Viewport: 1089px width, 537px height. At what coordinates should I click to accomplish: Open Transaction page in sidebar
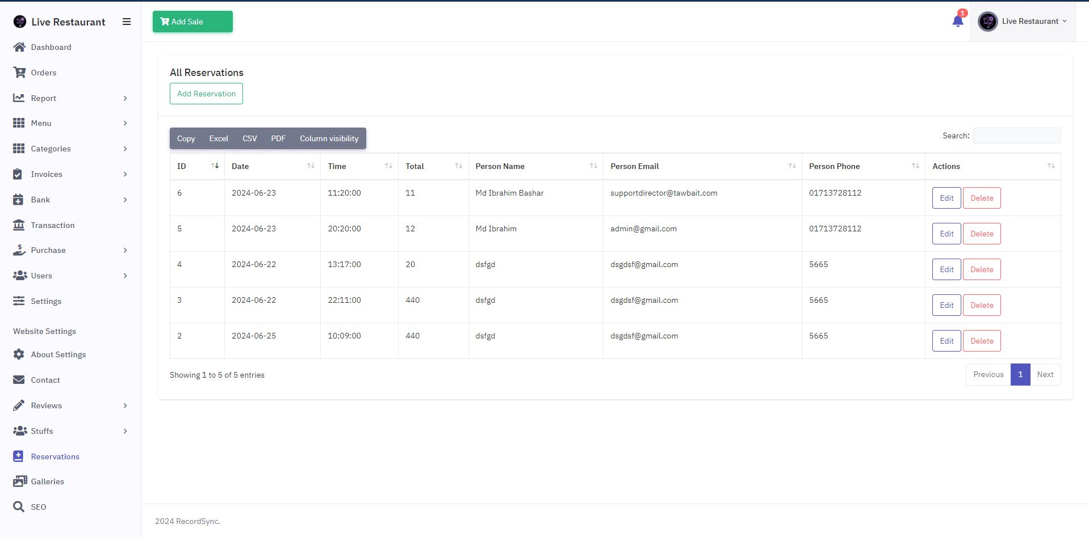click(53, 225)
